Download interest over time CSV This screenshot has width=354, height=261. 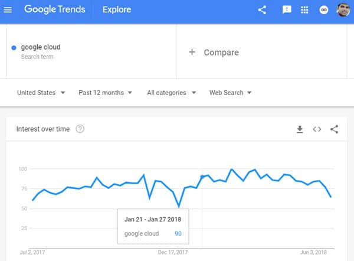300,129
